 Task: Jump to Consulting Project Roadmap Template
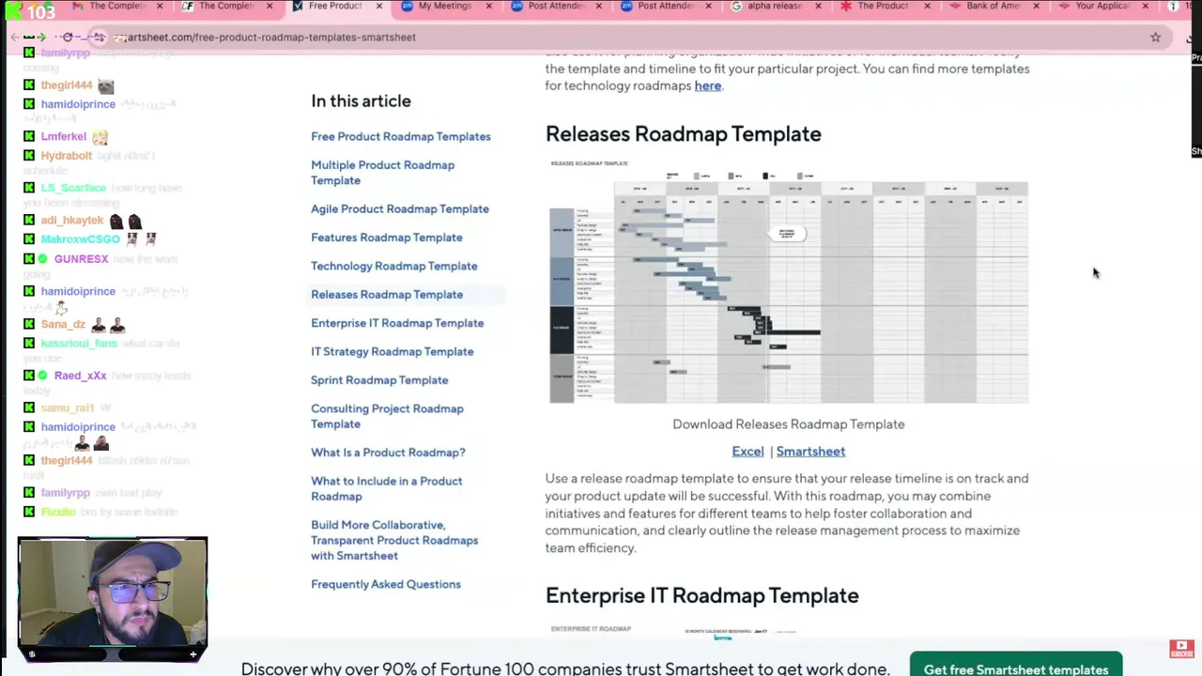pyautogui.click(x=387, y=416)
